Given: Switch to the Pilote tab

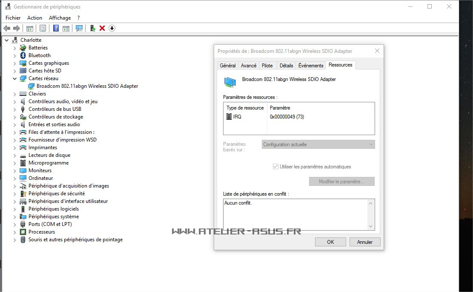Looking at the screenshot, I should point(267,66).
